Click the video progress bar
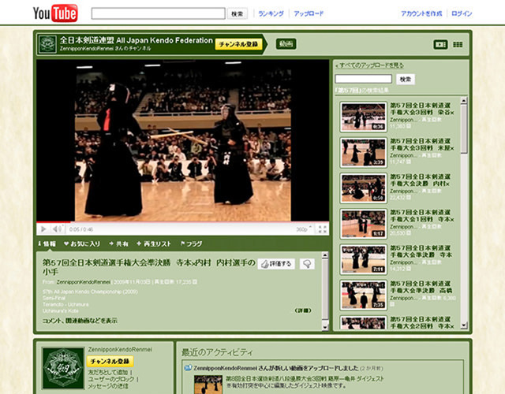The width and height of the screenshot is (505, 394). pos(182,222)
